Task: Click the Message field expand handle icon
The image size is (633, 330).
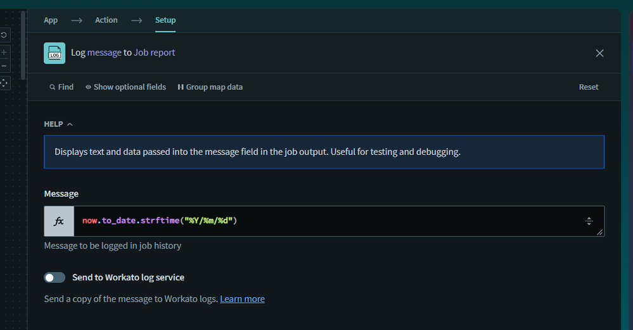Action: pos(589,221)
